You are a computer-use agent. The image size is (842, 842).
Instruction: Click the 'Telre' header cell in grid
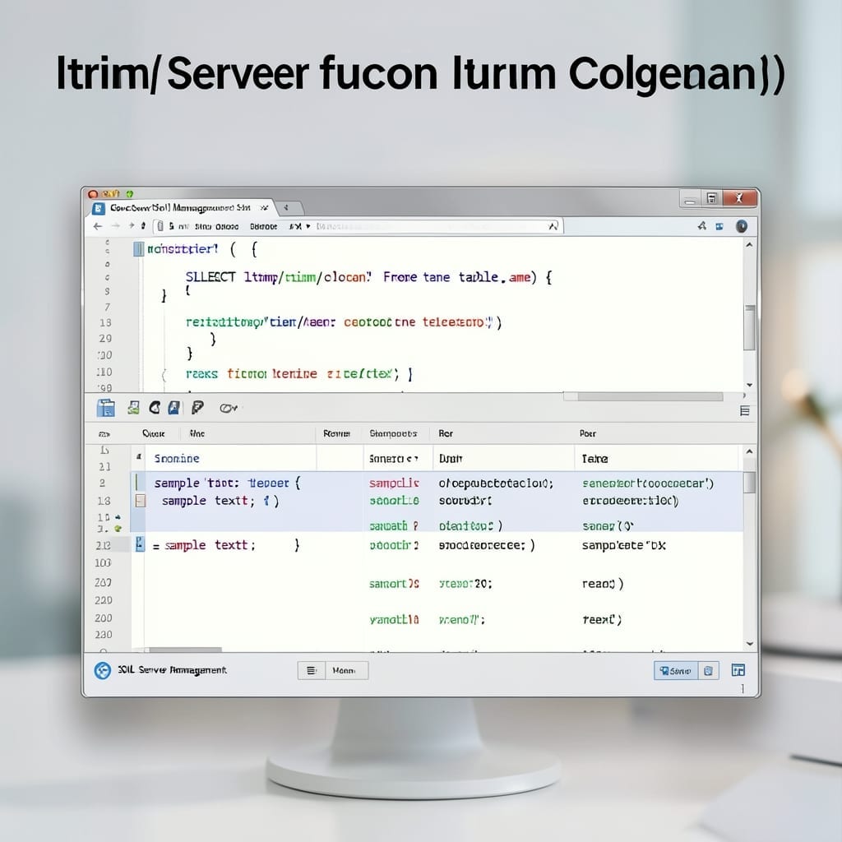point(595,459)
